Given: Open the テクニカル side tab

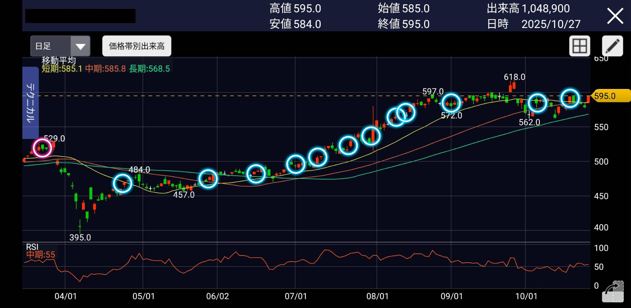Looking at the screenshot, I should [x=31, y=103].
